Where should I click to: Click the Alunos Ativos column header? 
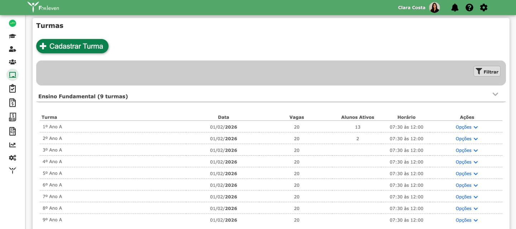pos(358,117)
